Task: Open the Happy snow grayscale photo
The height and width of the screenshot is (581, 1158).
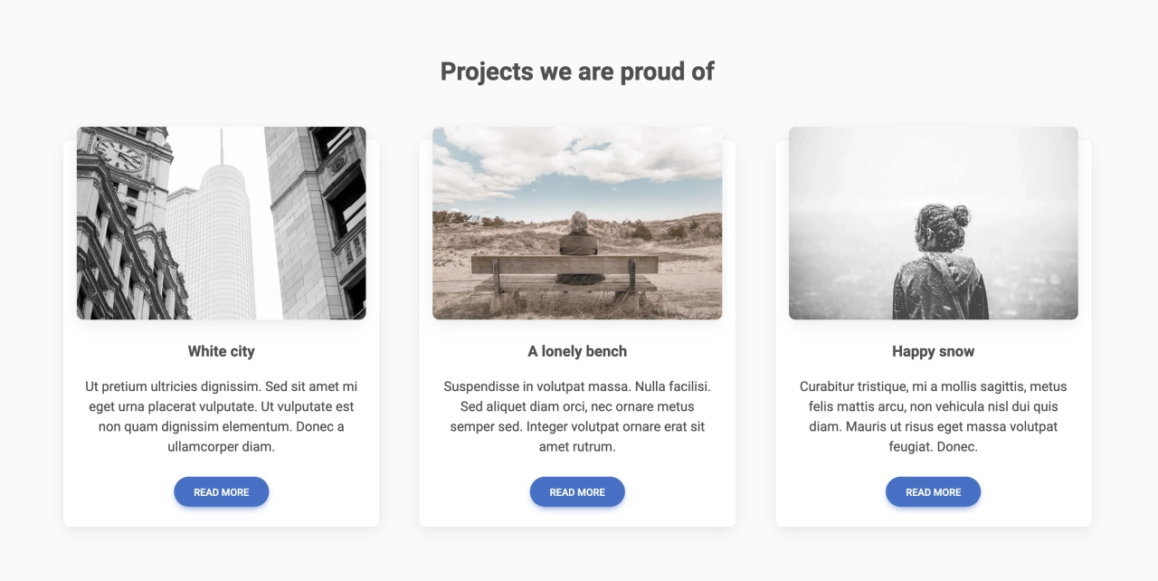Action: click(x=933, y=224)
